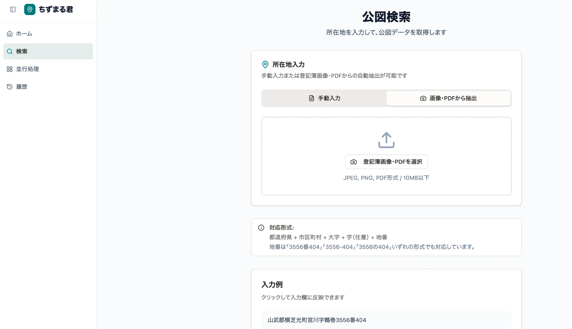Click the 所在地入力 card title

pyautogui.click(x=288, y=64)
